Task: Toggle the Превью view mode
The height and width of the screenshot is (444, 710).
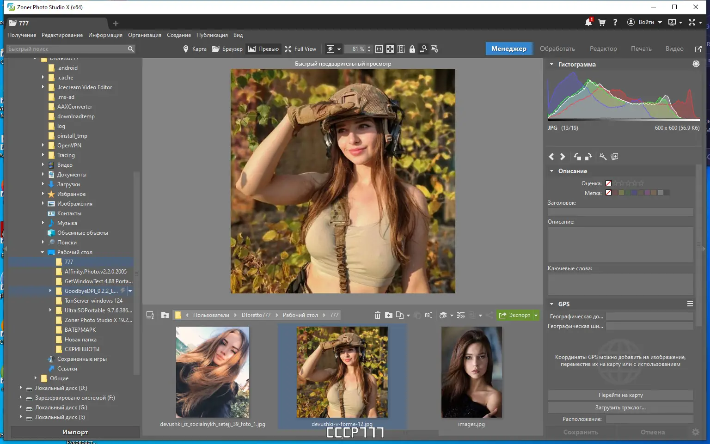Action: click(263, 49)
